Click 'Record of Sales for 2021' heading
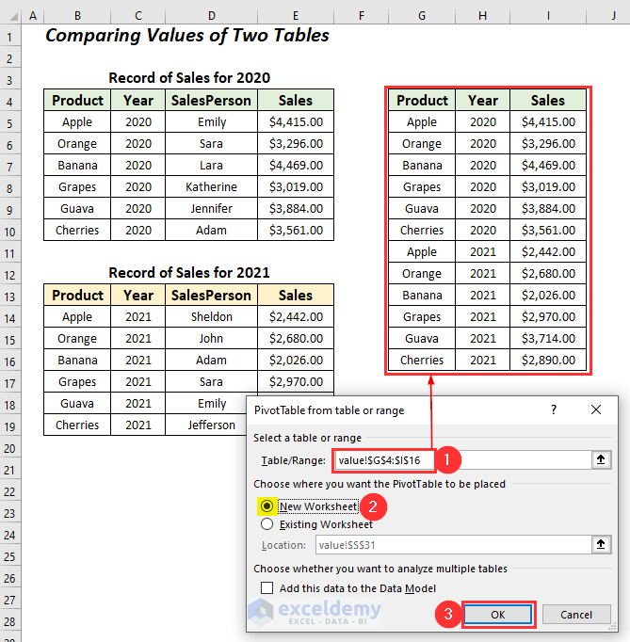Viewport: 630px width, 642px height. pyautogui.click(x=189, y=273)
